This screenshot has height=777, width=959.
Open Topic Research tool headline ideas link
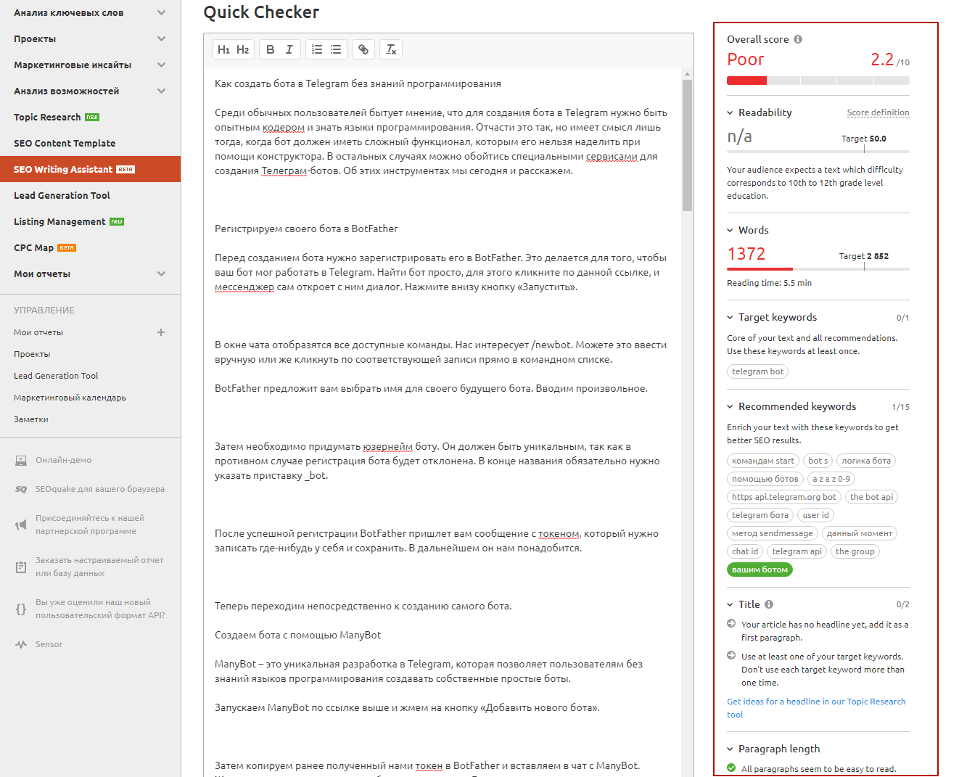[x=816, y=708]
